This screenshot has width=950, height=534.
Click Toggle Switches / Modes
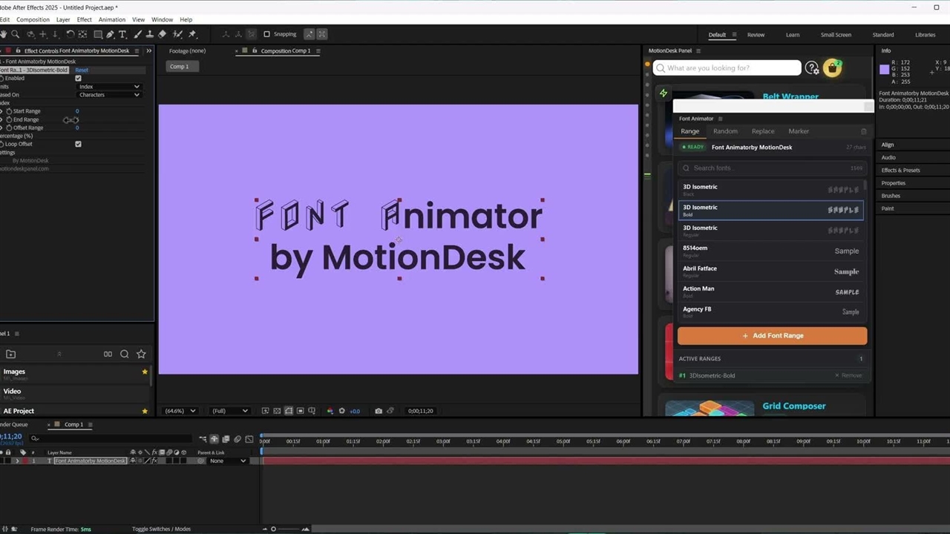tap(161, 529)
